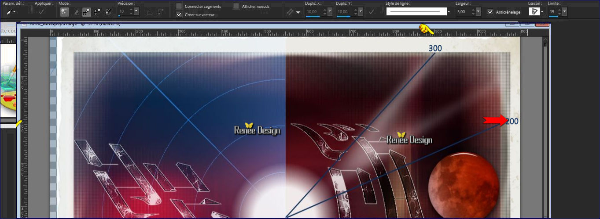Uncheck Créer sur vecteur checkbox
This screenshot has width=600, height=219.
coord(179,14)
